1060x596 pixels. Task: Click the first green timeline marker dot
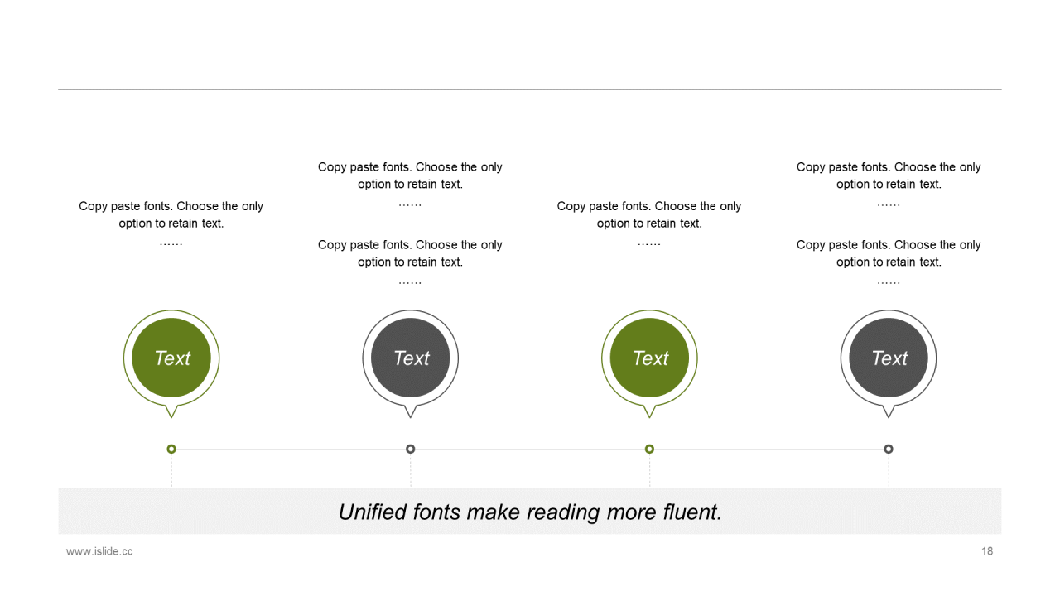[x=171, y=449]
